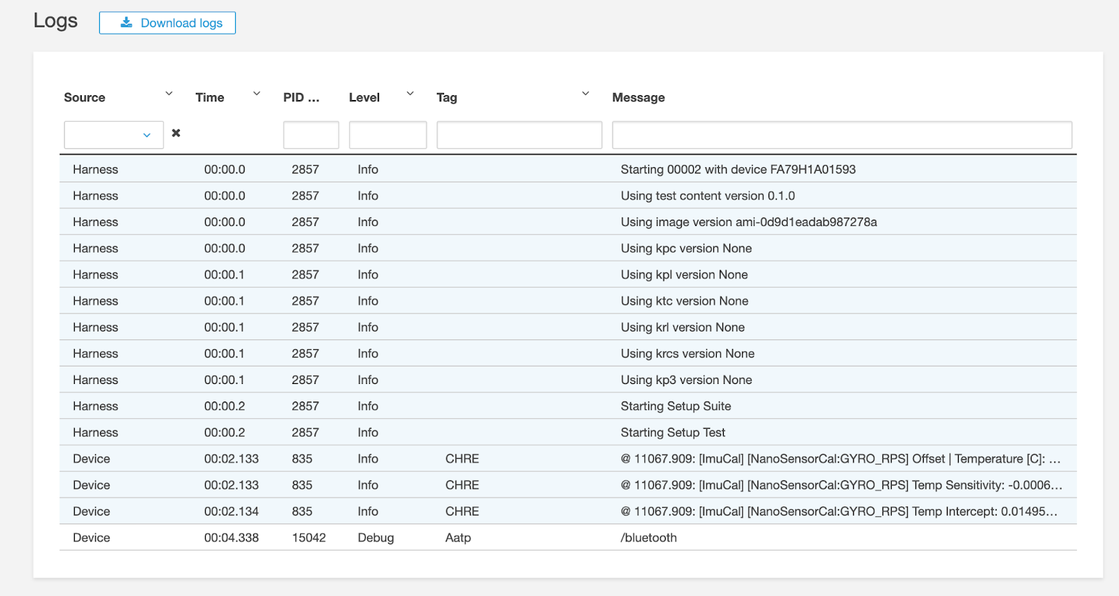
Task: Click Harness source in Starting Setup Suite row
Action: pos(95,406)
